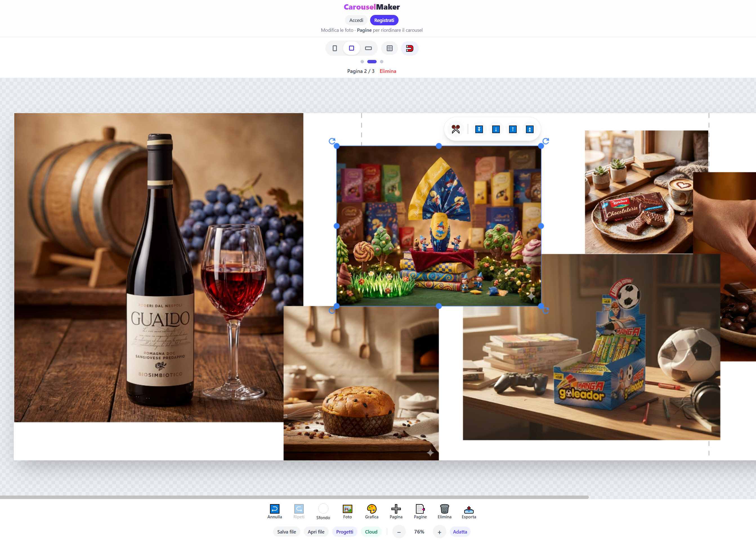Click the Adatta fit-to-screen button
The image size is (756, 540).
[460, 532]
